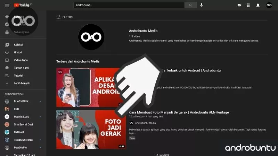Open ERB channel avatar
Image resolution: width=278 pixels, height=156 pixels.
click(x=7, y=109)
